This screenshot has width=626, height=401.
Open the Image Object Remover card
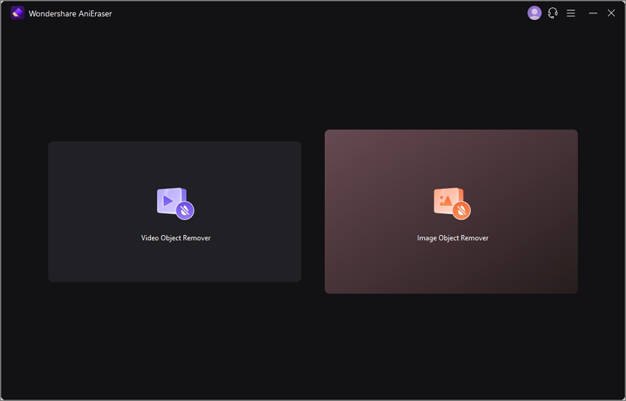(x=451, y=212)
